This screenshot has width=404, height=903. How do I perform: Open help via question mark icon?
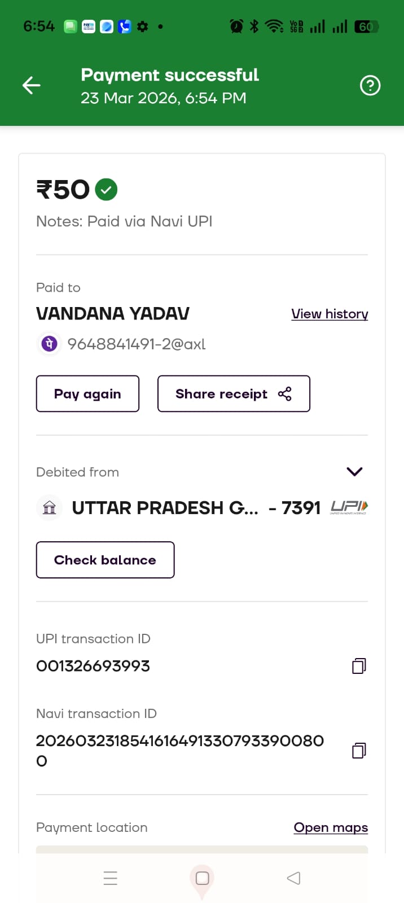coord(370,85)
